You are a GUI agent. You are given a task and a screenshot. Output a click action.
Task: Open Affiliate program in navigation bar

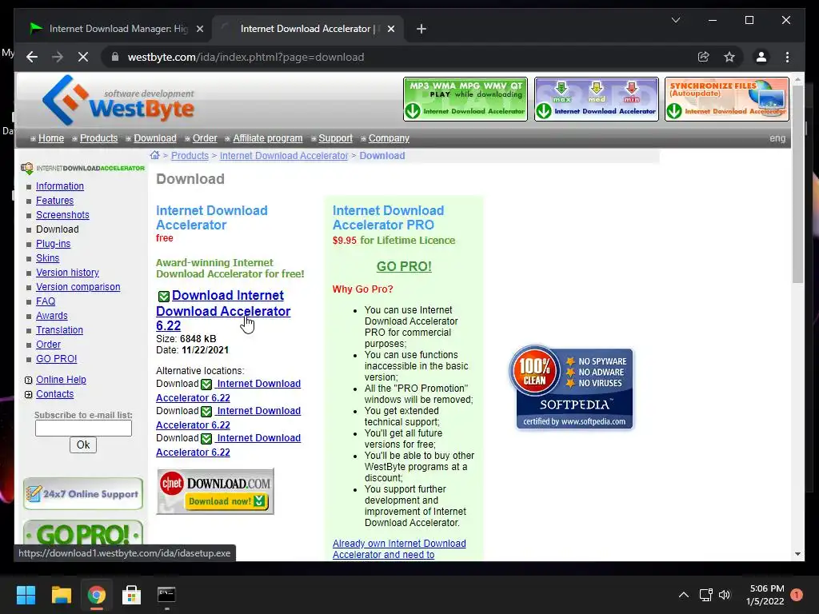267,138
